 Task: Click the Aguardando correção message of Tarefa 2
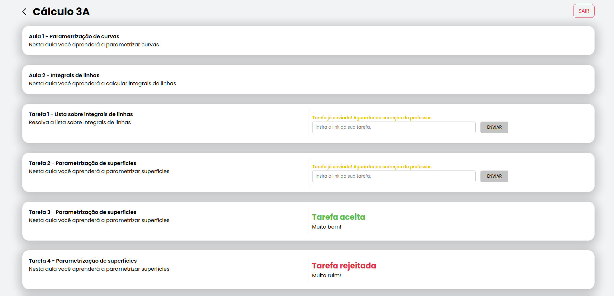pyautogui.click(x=372, y=166)
